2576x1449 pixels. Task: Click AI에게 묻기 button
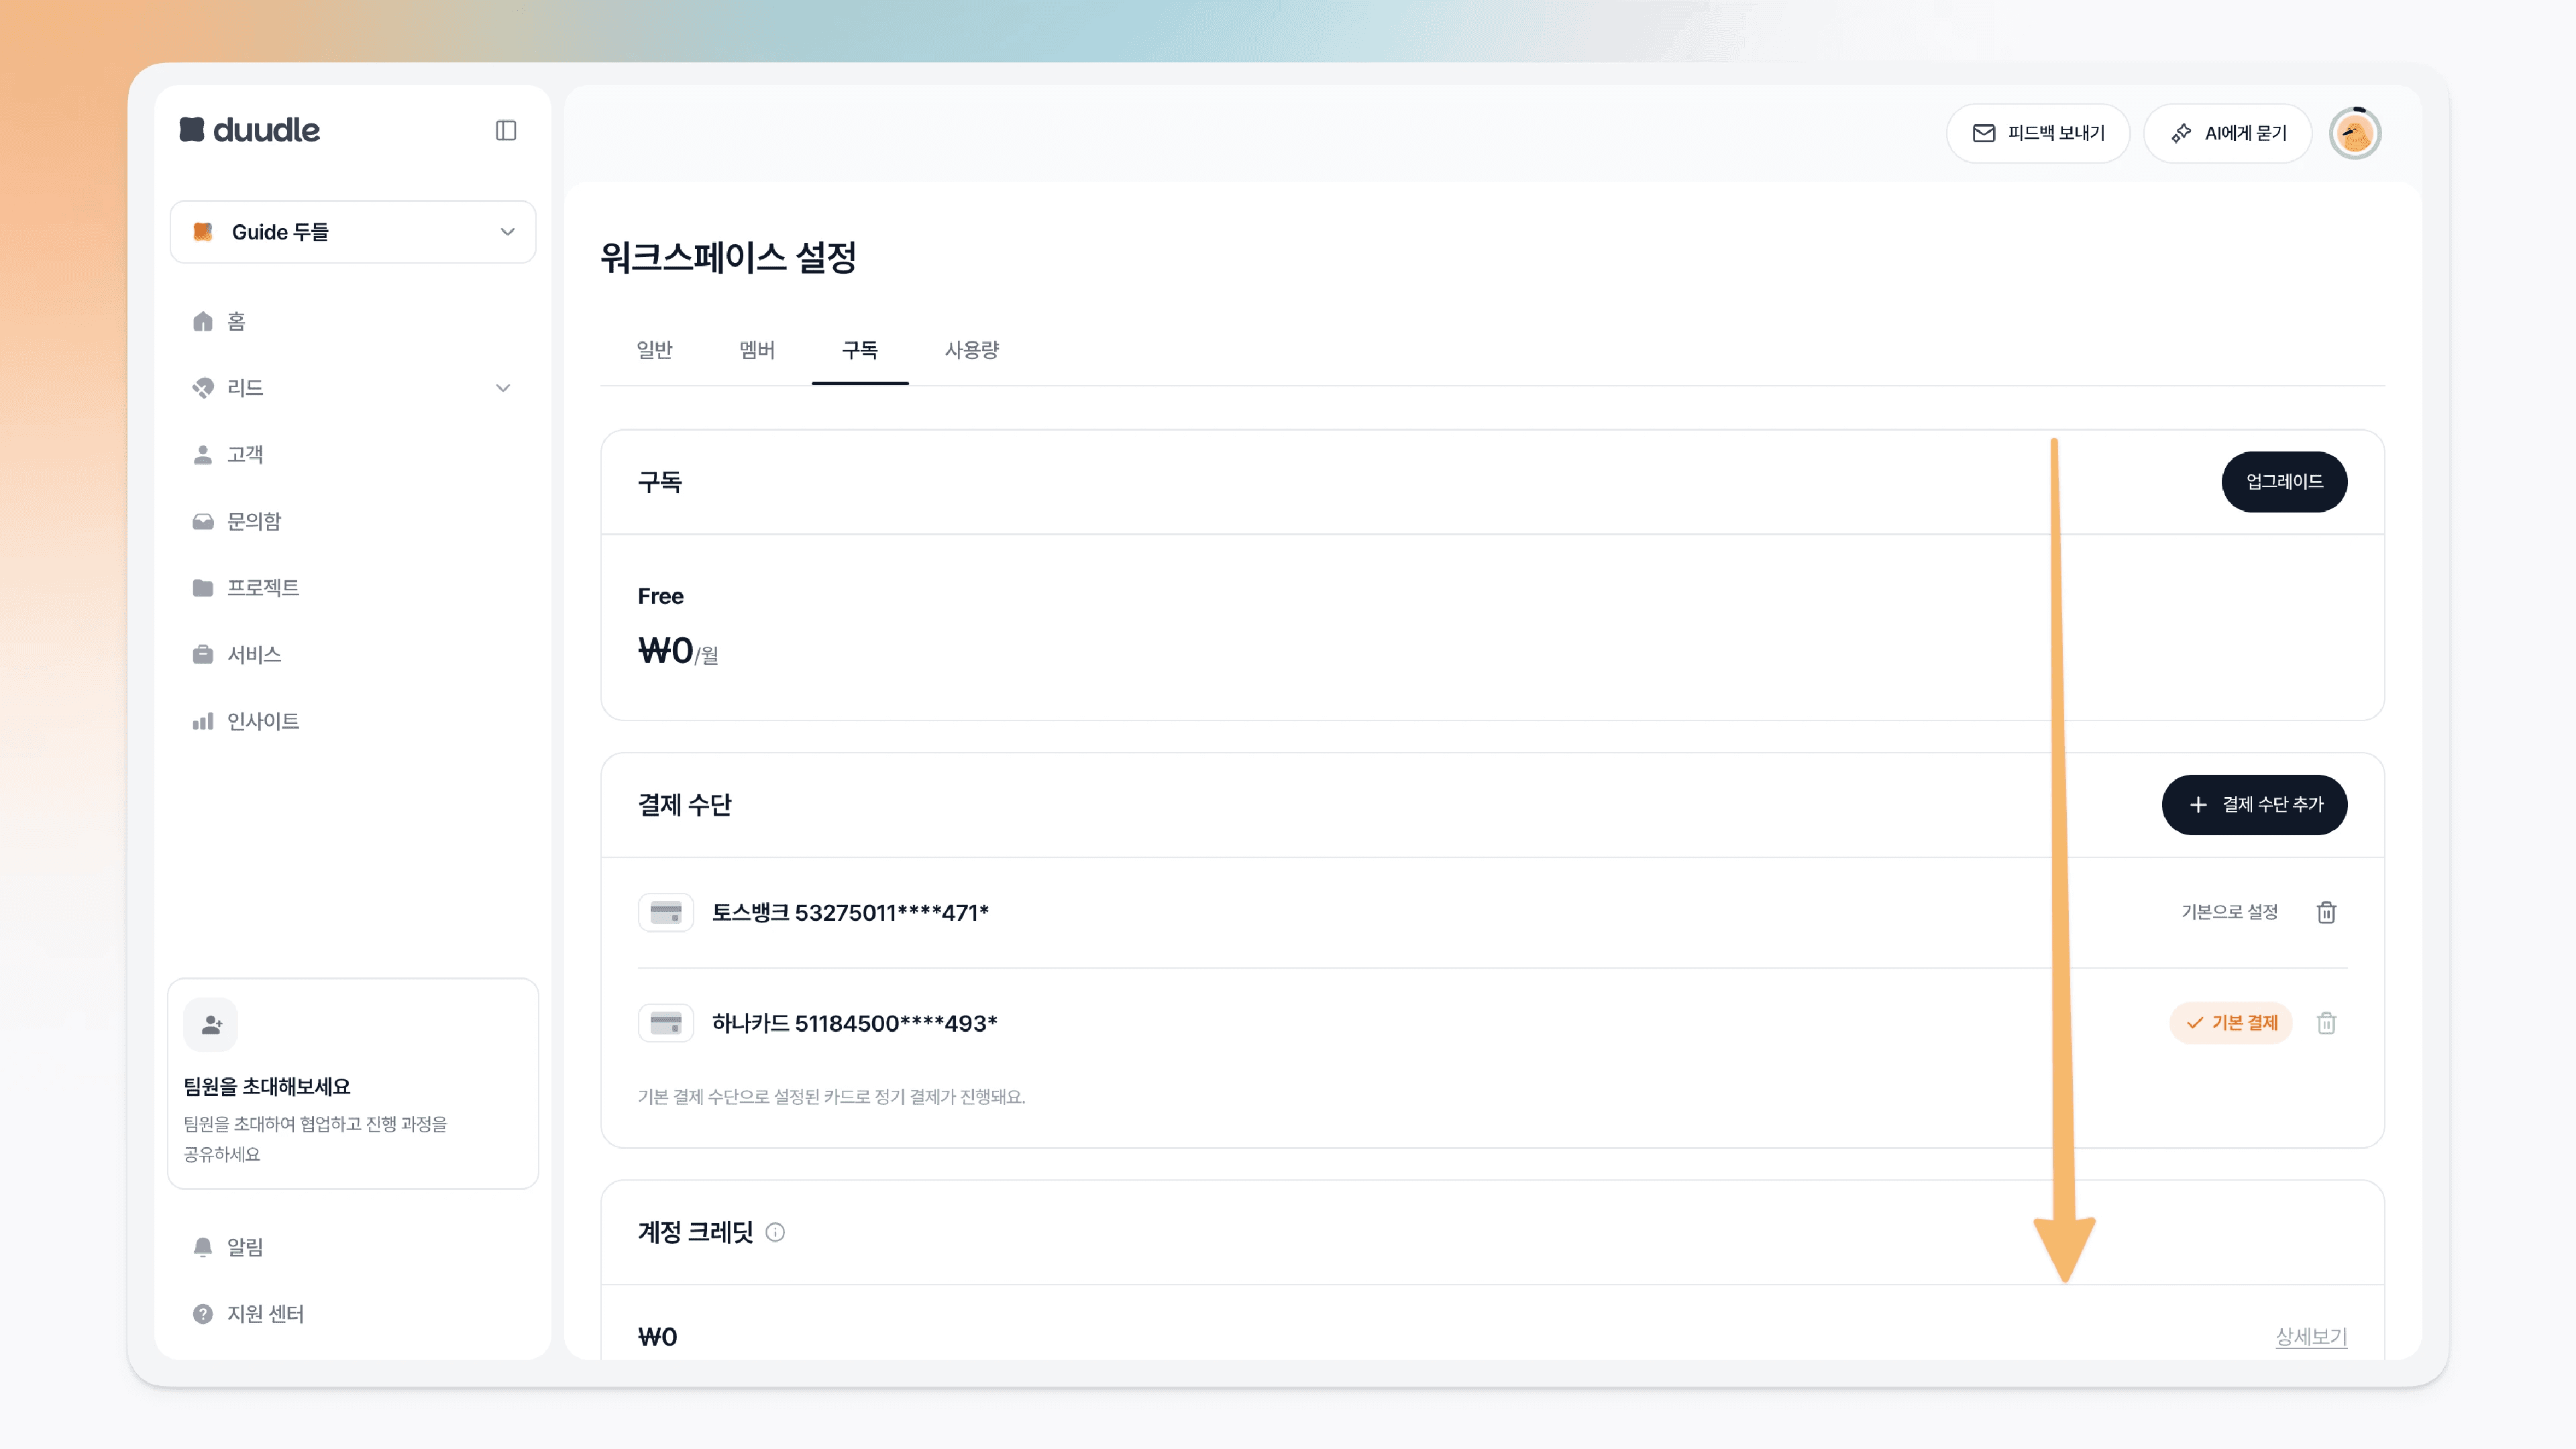click(x=2228, y=133)
